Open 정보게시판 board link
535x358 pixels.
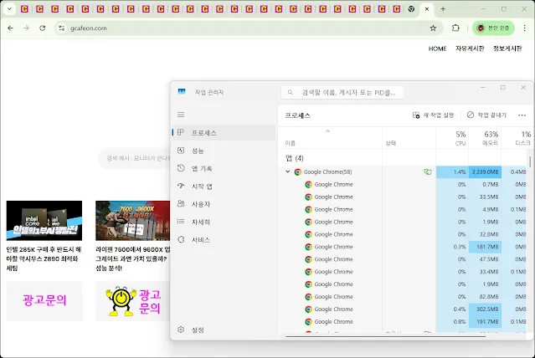pyautogui.click(x=507, y=49)
